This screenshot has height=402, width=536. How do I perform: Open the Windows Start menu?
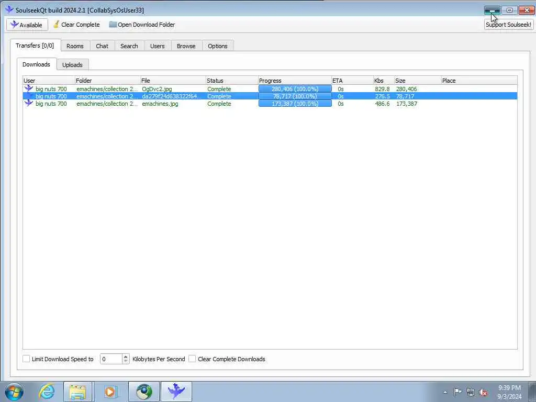click(x=14, y=392)
